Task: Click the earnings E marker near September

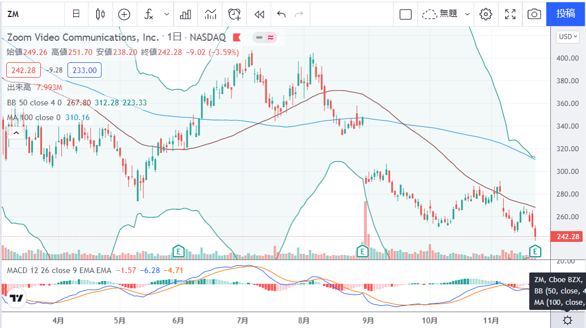Action: point(362,252)
